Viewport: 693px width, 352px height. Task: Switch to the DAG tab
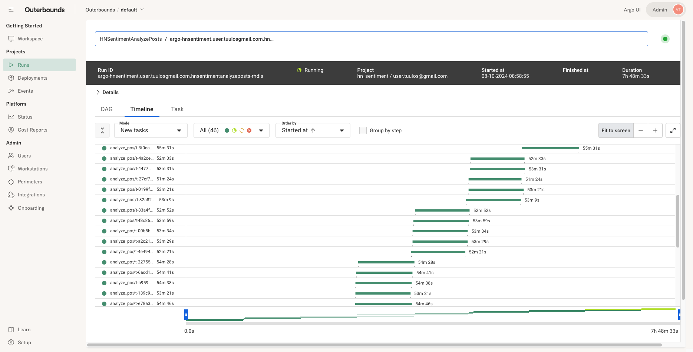pos(107,109)
